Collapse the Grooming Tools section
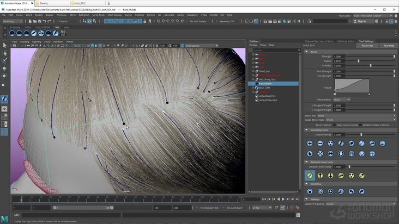The image size is (399, 224). pos(306,130)
